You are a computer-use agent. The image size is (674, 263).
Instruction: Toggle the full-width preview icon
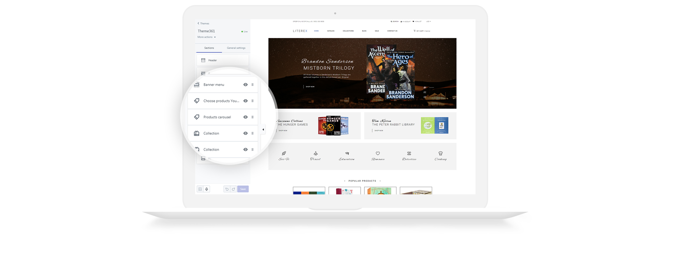(200, 189)
